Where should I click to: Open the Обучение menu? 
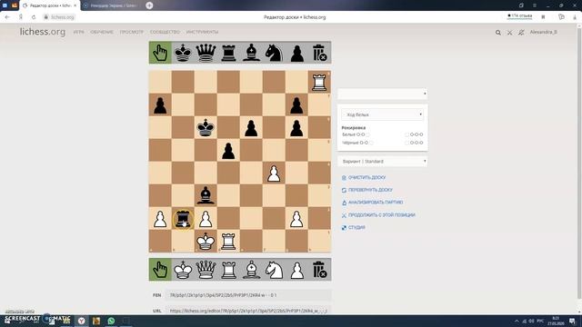[x=102, y=33]
